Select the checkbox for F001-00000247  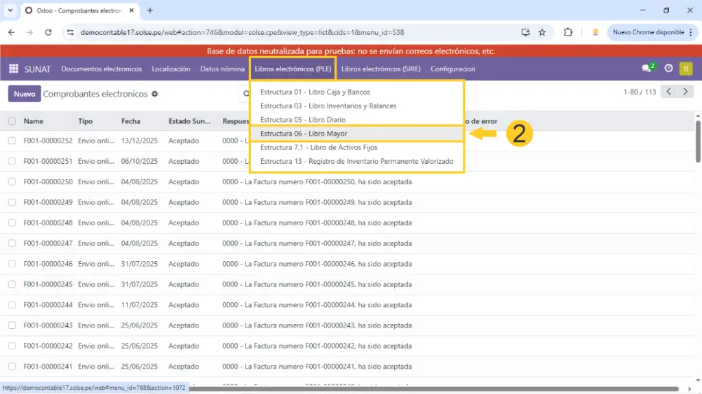click(12, 243)
